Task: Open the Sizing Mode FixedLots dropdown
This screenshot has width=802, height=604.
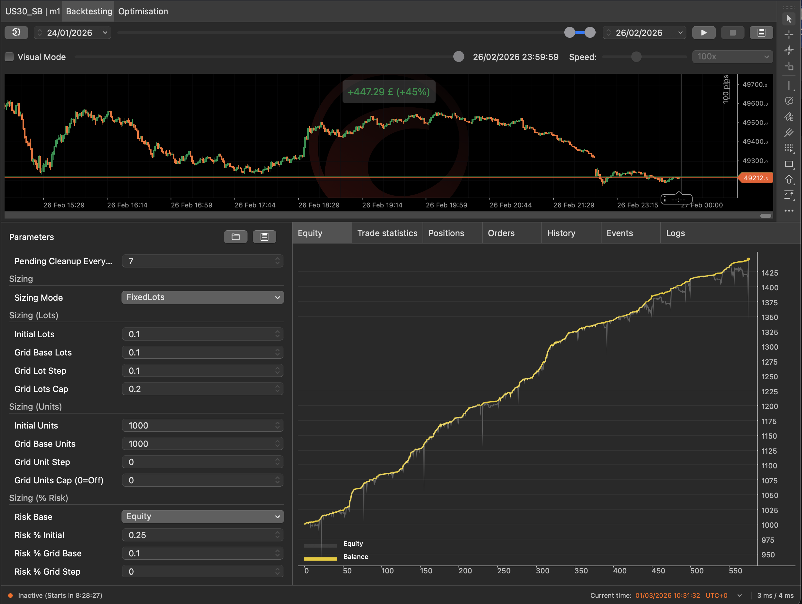Action: pos(202,297)
